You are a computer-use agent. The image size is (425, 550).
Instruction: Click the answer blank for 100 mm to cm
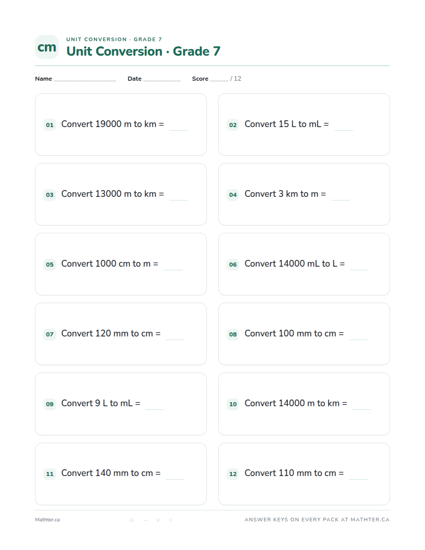358,339
